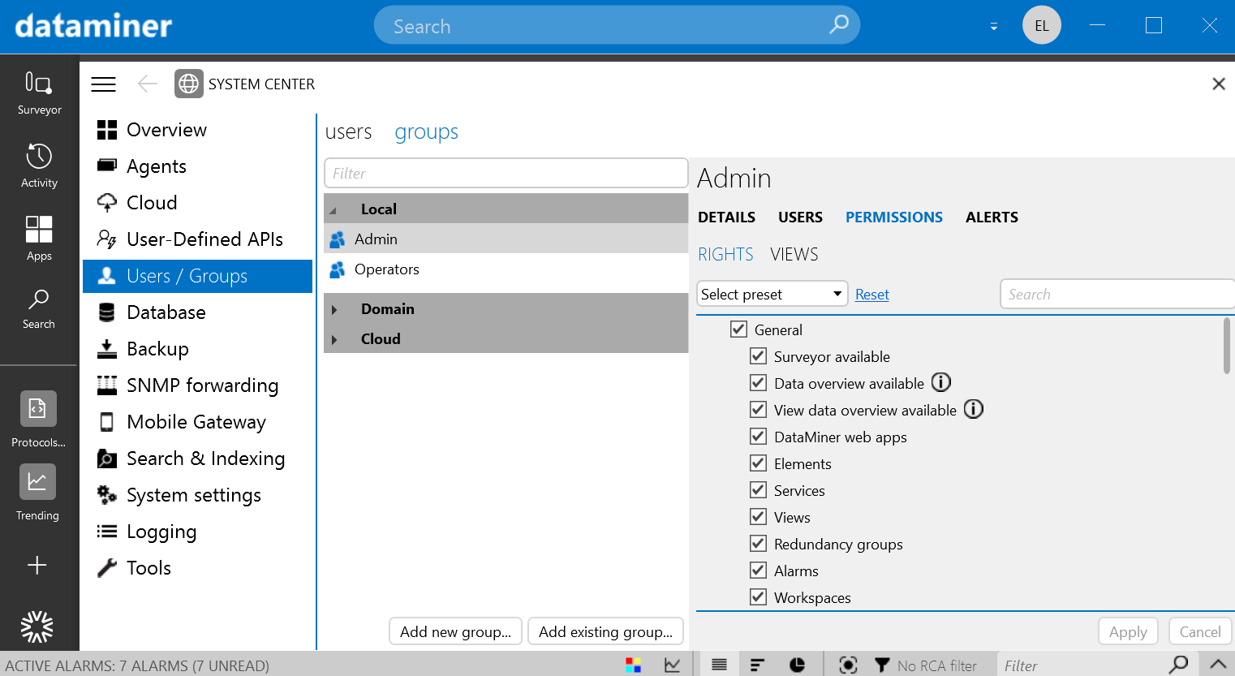Click the System Center globe icon

tap(188, 84)
